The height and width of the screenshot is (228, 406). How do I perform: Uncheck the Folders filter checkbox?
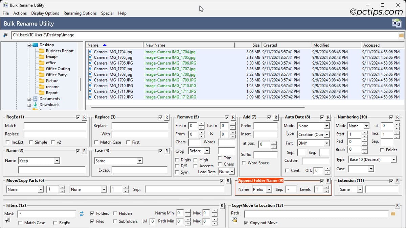pos(92,213)
